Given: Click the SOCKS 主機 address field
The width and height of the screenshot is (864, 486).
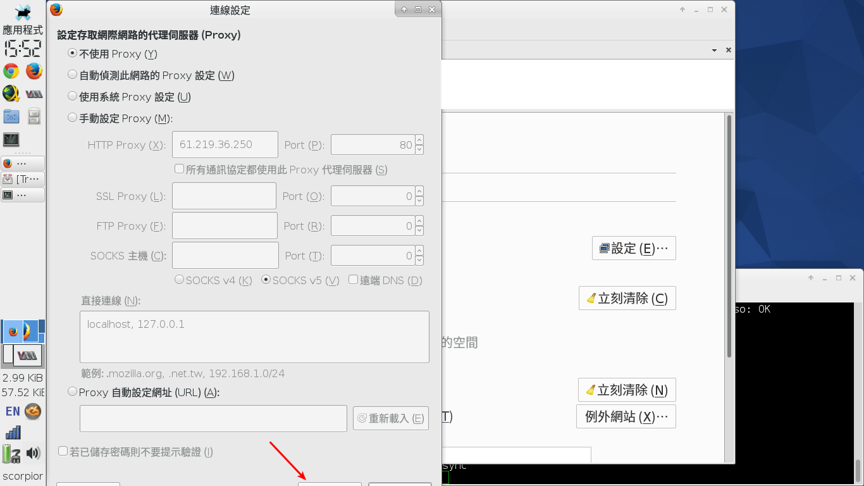Looking at the screenshot, I should pos(225,255).
